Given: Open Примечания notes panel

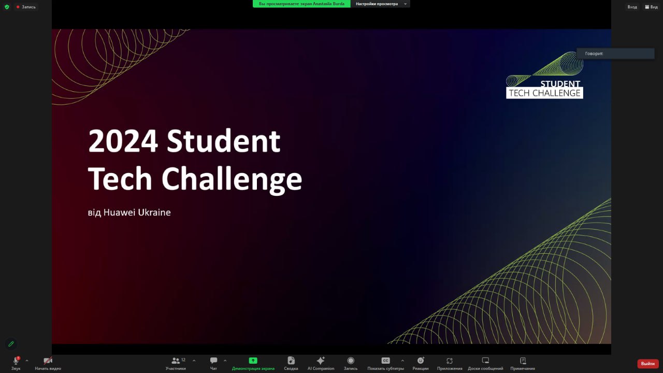Looking at the screenshot, I should click(523, 361).
